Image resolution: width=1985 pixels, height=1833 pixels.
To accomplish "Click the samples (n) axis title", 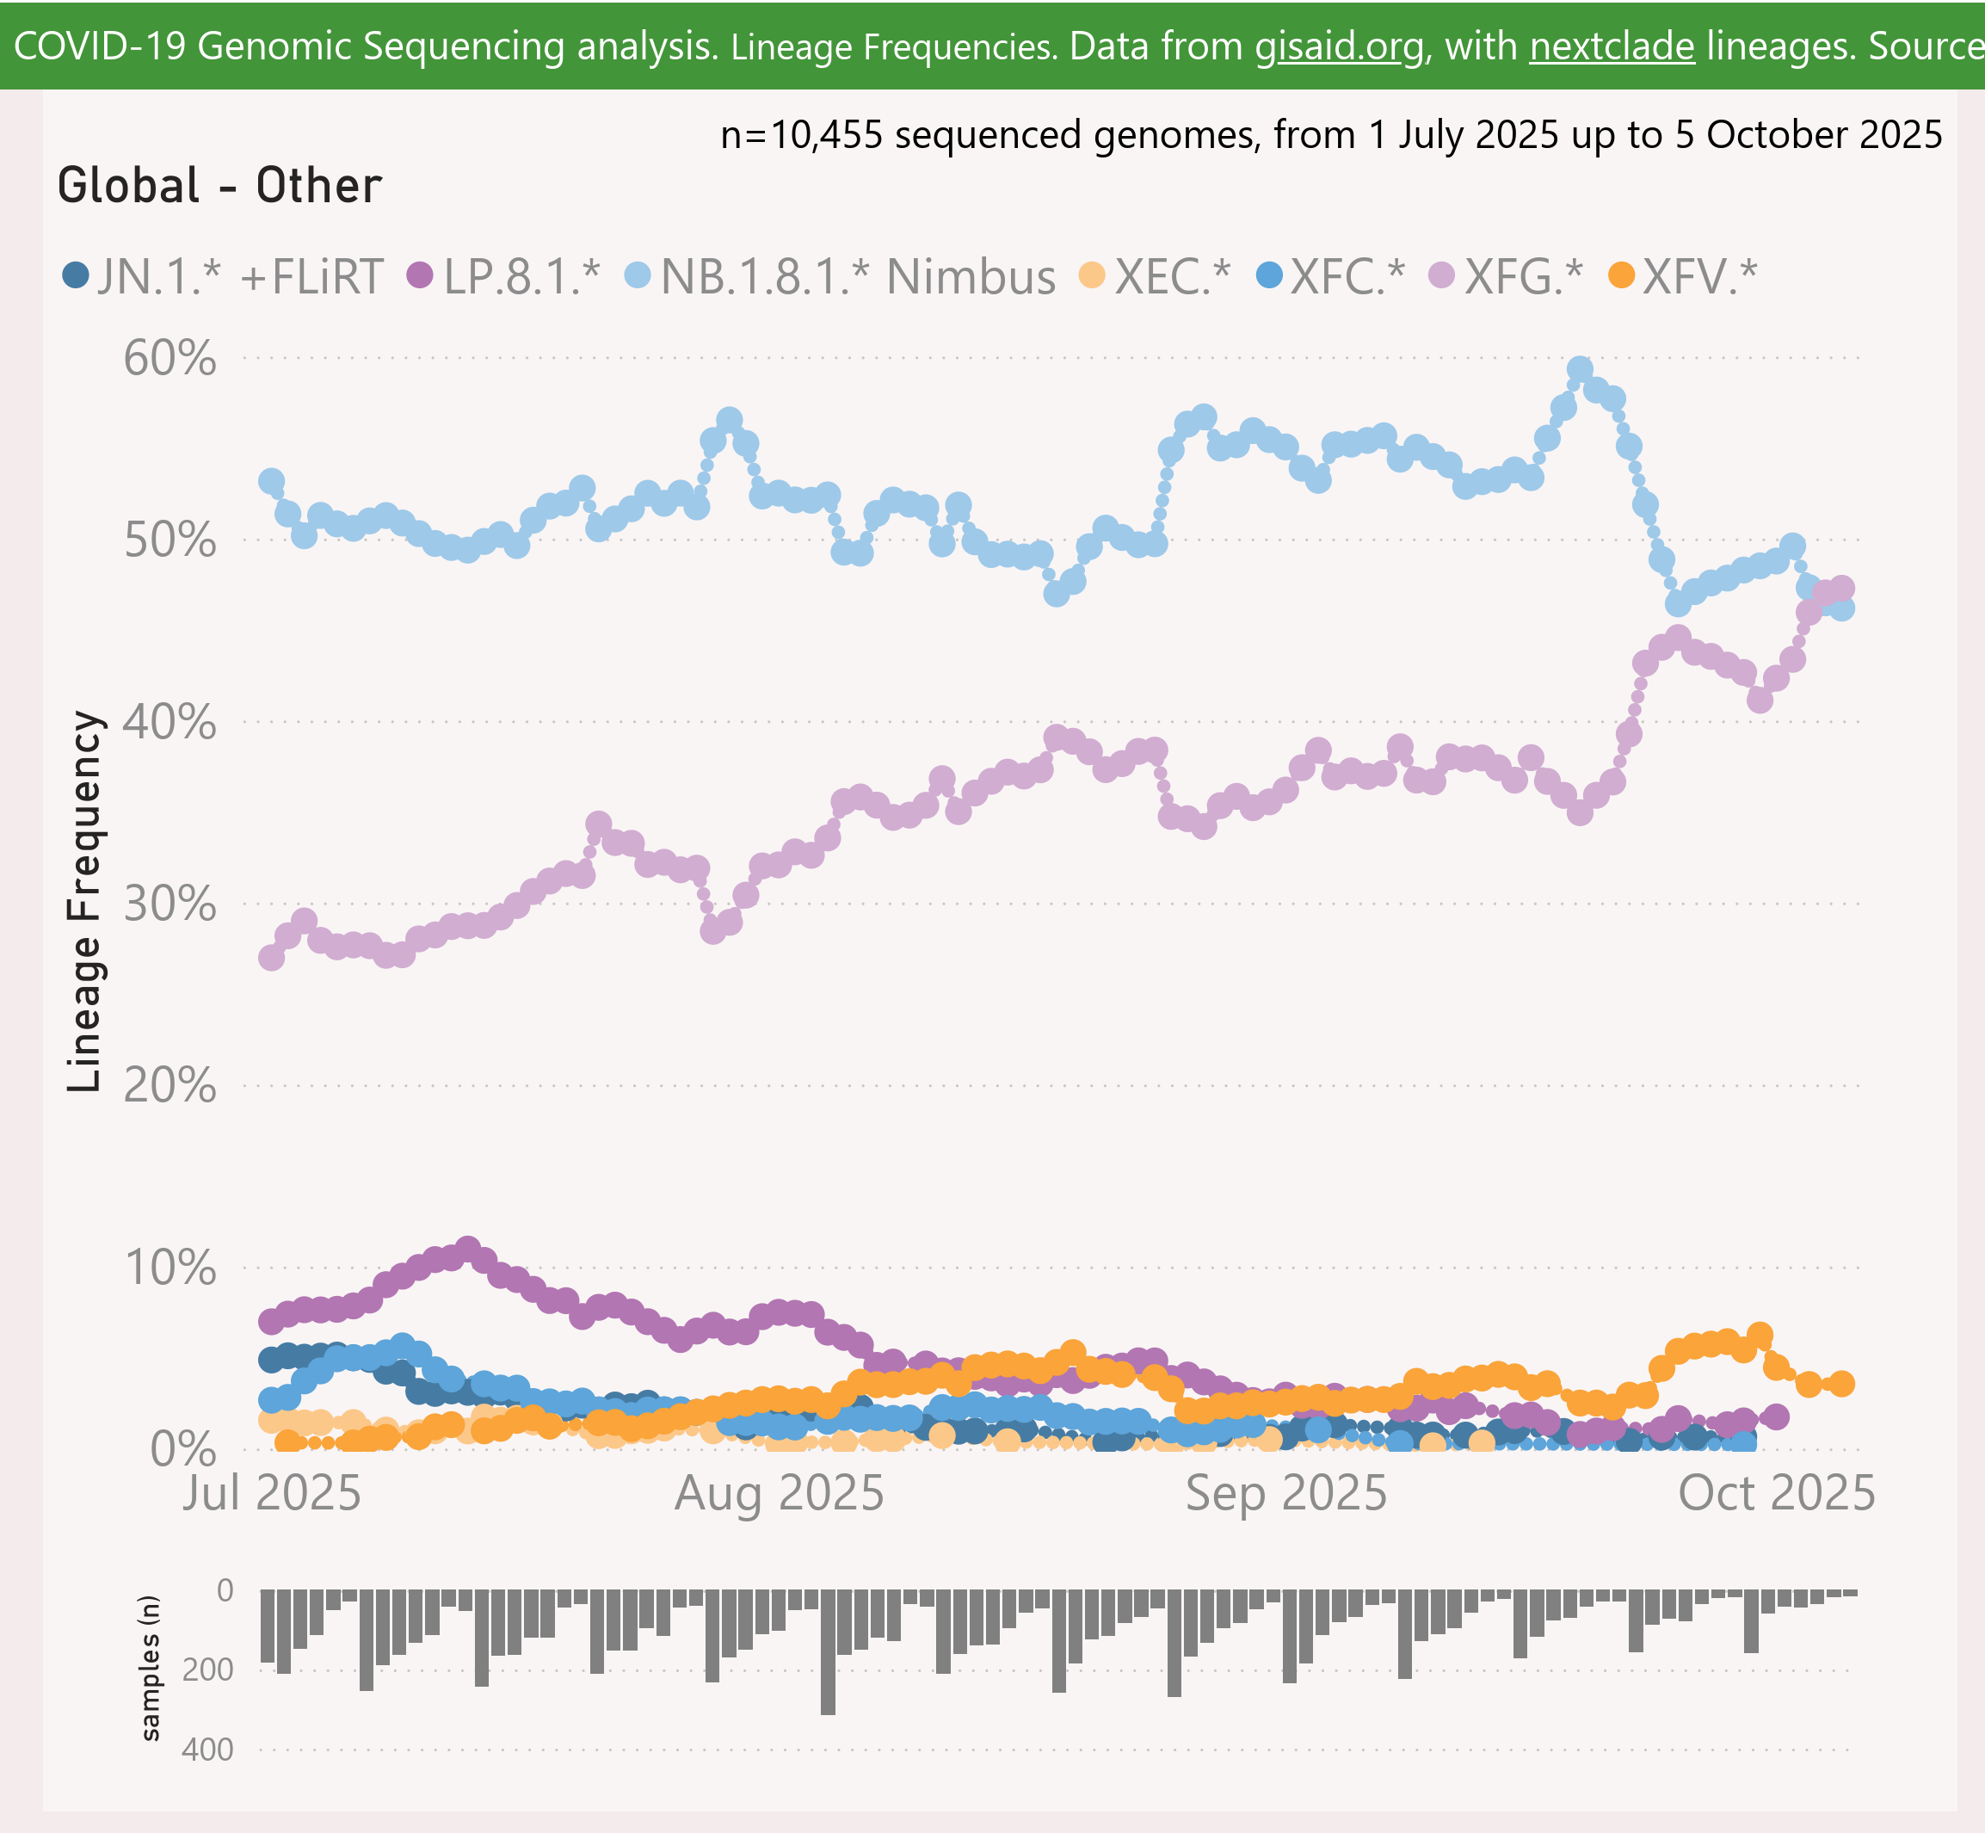I will coord(150,1669).
